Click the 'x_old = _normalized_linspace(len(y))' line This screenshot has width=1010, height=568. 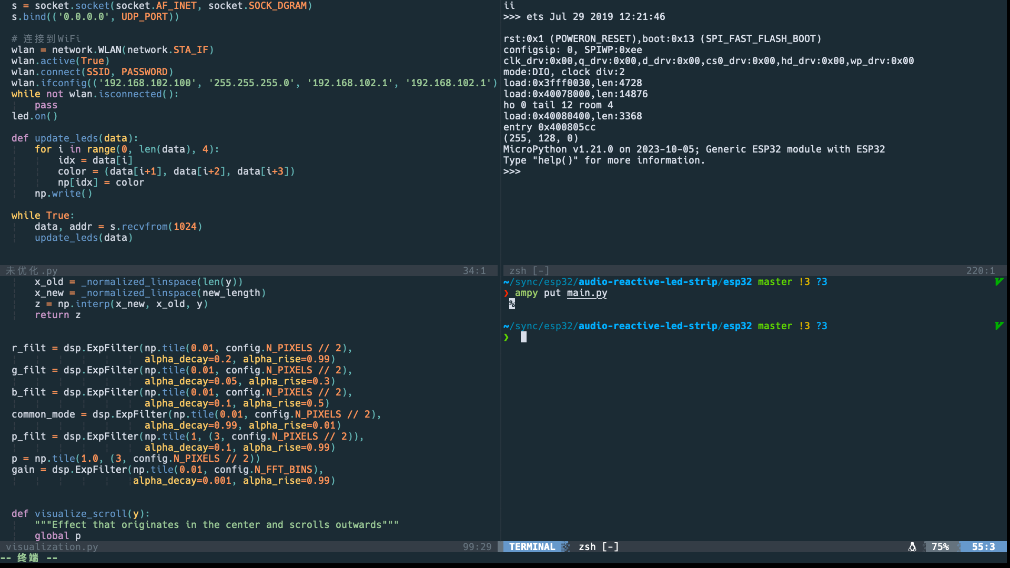pos(139,282)
